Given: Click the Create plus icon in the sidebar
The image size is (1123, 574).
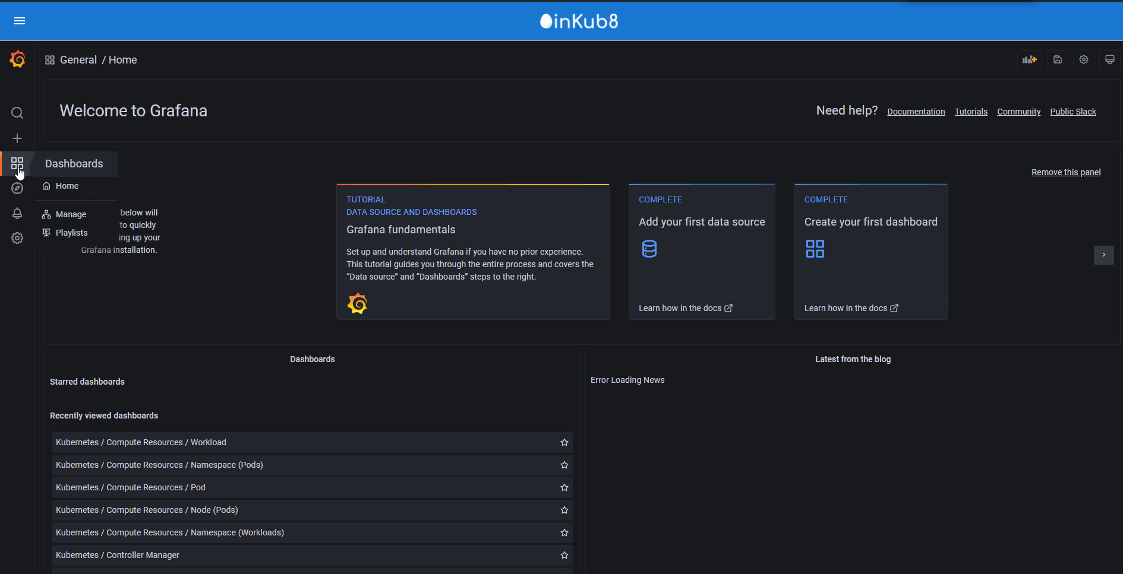Looking at the screenshot, I should (x=17, y=138).
